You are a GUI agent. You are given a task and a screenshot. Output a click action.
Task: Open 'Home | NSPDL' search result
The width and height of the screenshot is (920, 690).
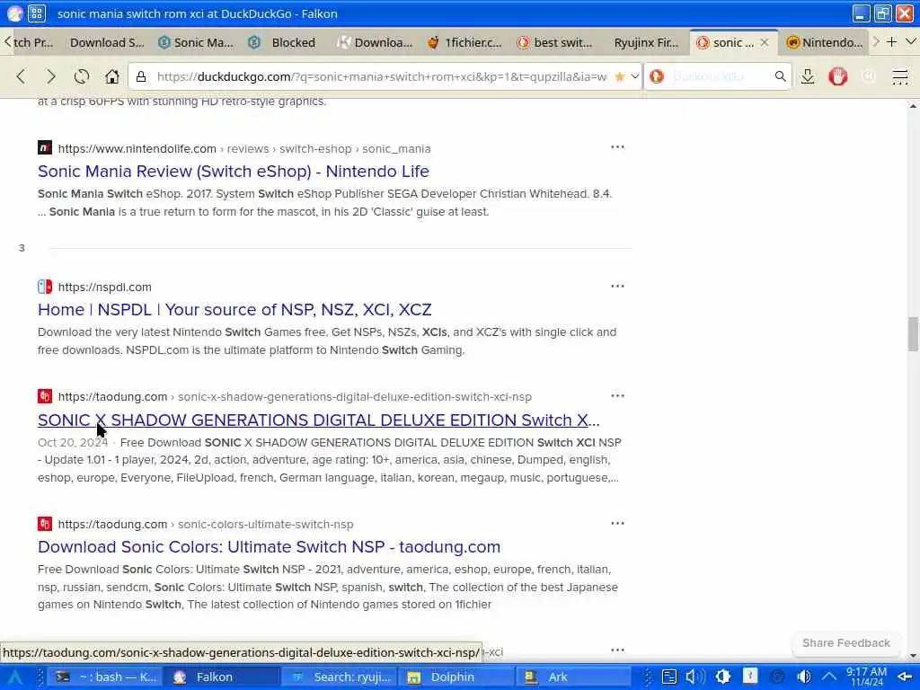point(234,309)
